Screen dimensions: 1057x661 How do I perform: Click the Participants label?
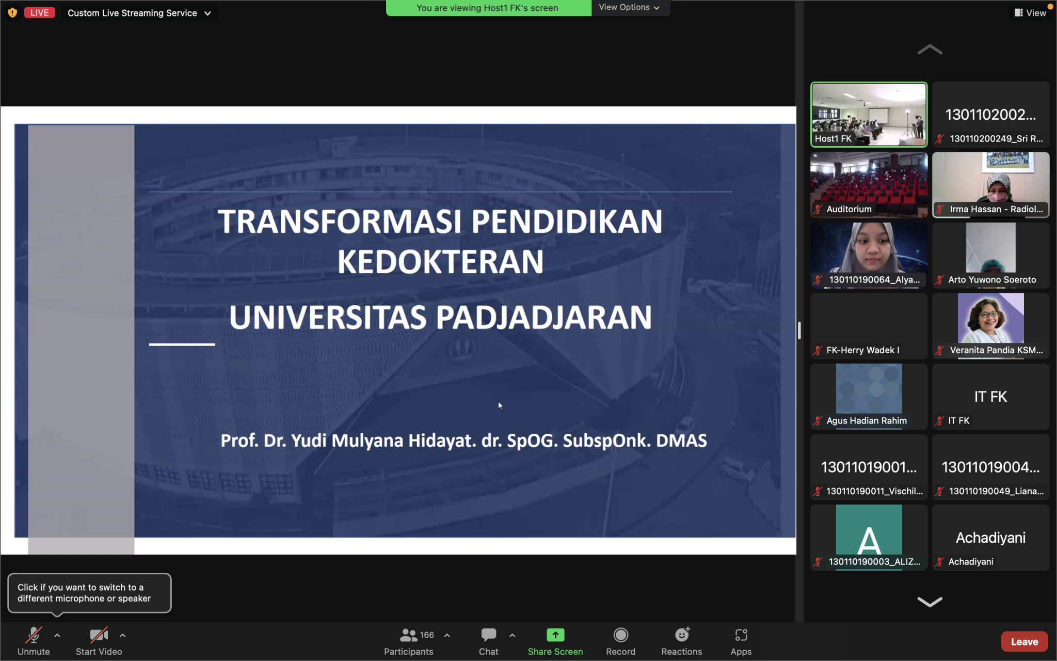[408, 652]
